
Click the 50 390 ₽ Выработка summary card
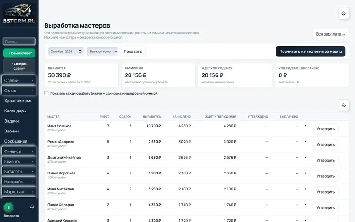[x=82, y=75]
